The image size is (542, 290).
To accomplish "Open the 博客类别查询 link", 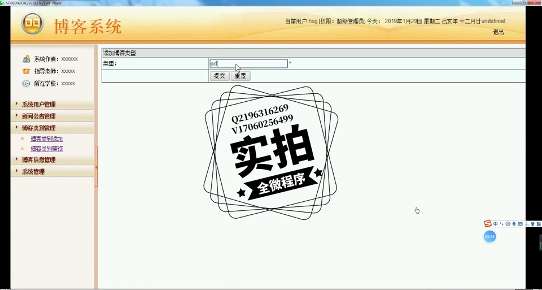I will (x=47, y=149).
